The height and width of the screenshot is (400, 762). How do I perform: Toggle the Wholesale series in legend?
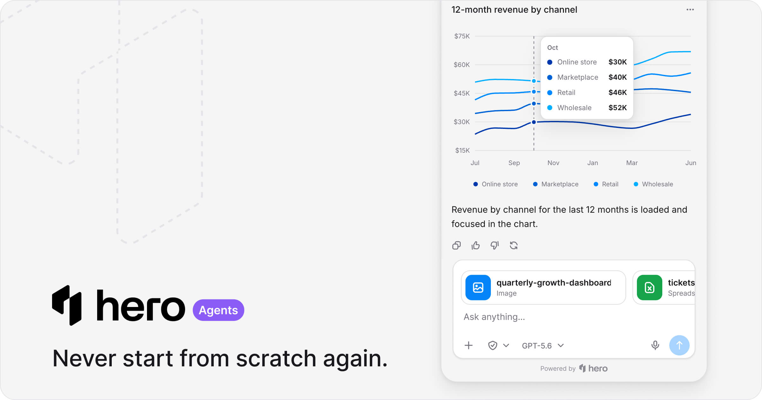tap(653, 184)
